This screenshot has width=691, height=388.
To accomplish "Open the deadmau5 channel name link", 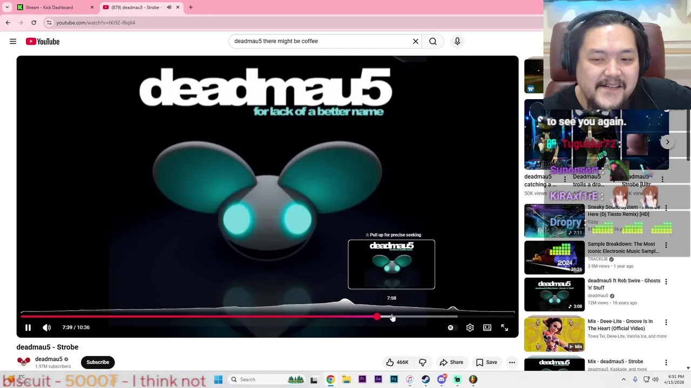I will coord(49,359).
